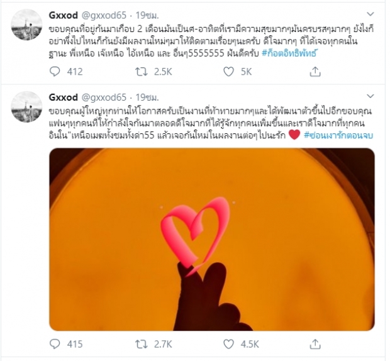Retweet the second tweet showing 2.7K
This screenshot has height=361, width=390.
click(142, 344)
